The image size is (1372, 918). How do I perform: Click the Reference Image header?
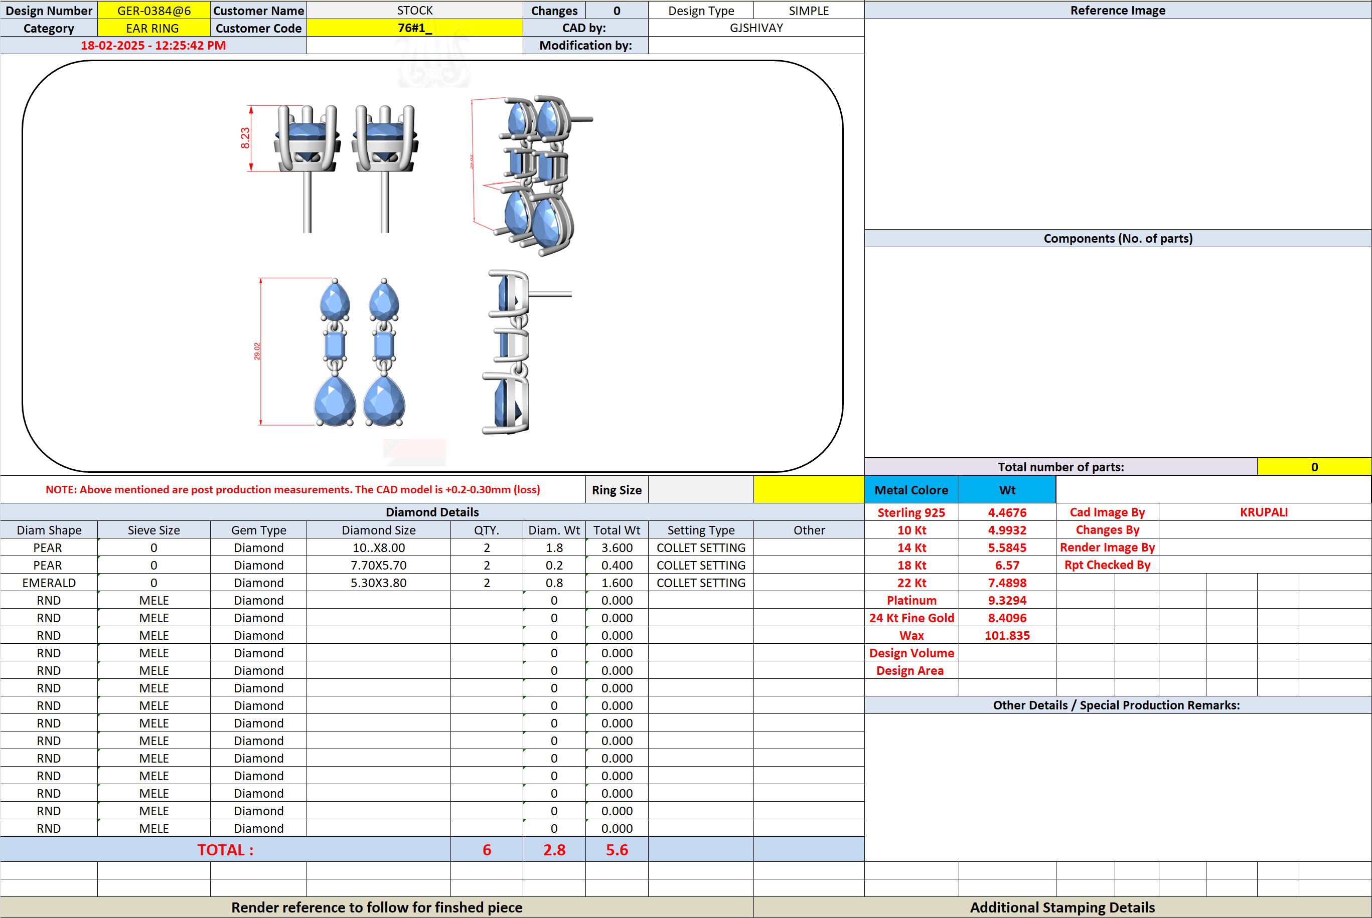click(x=1118, y=10)
